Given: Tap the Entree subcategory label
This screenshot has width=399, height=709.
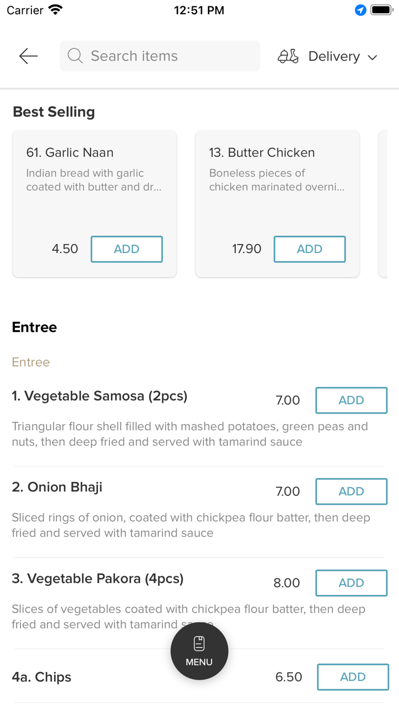Looking at the screenshot, I should pyautogui.click(x=31, y=362).
